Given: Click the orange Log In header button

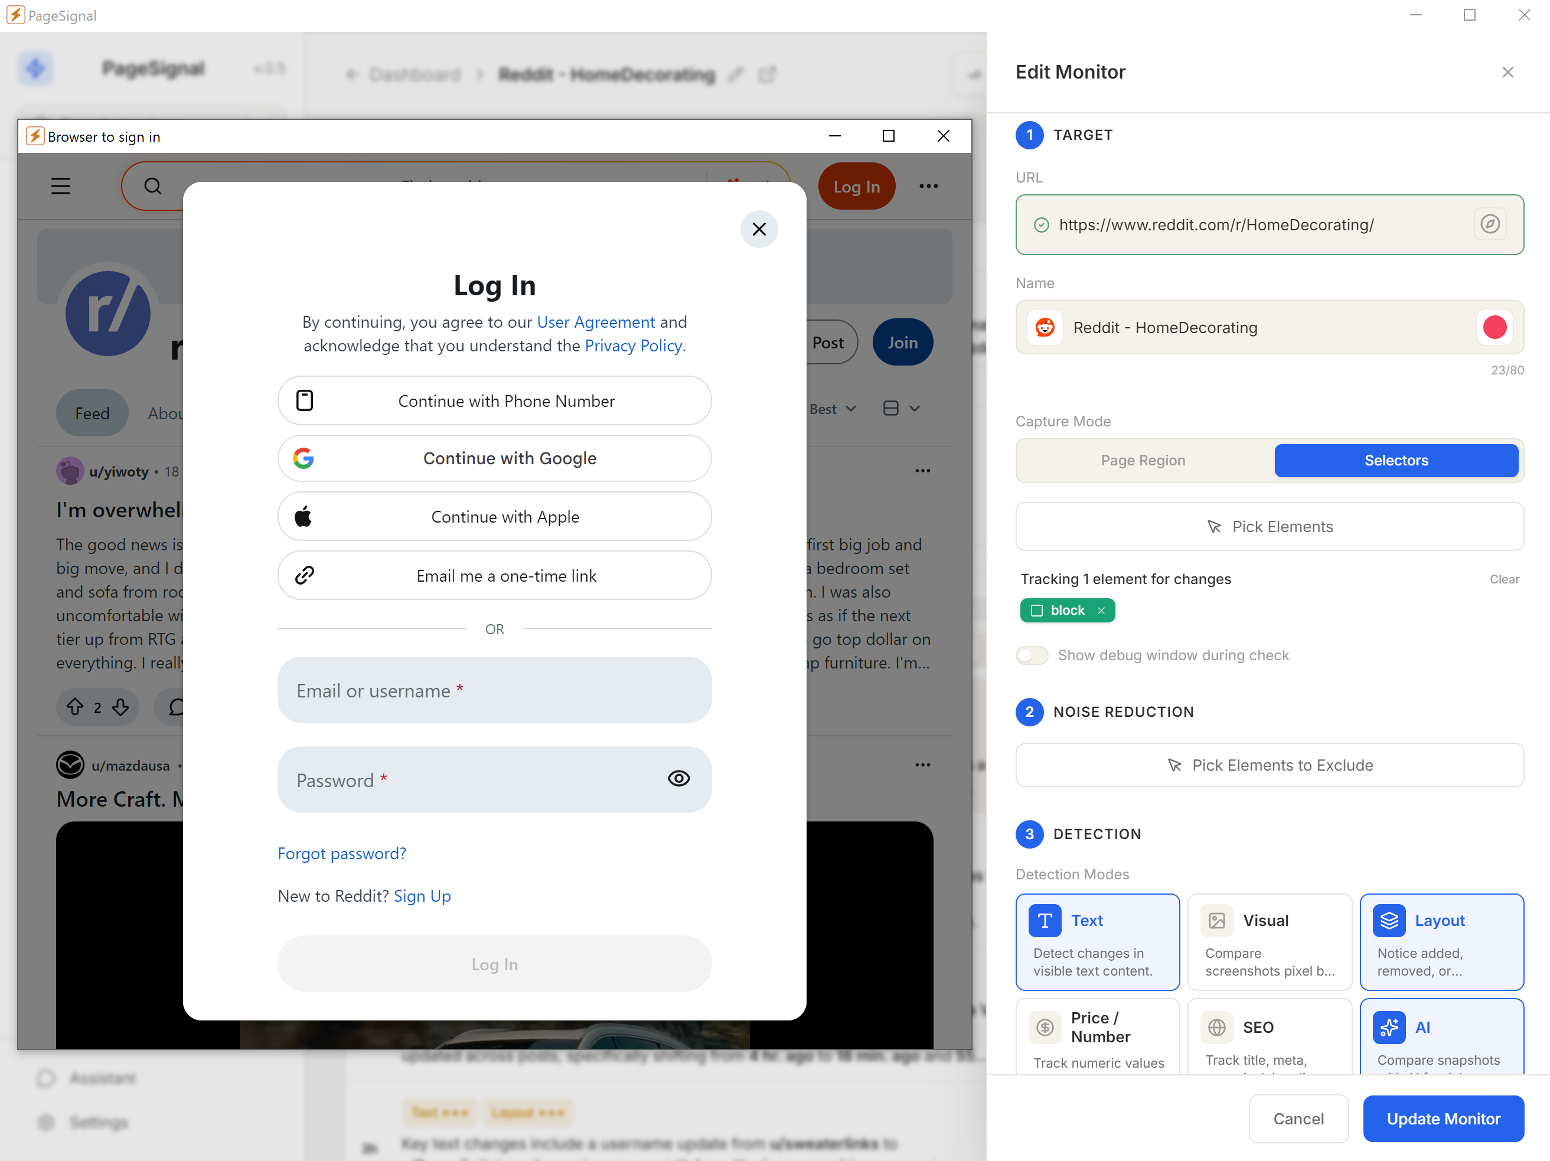Looking at the screenshot, I should click(x=856, y=187).
